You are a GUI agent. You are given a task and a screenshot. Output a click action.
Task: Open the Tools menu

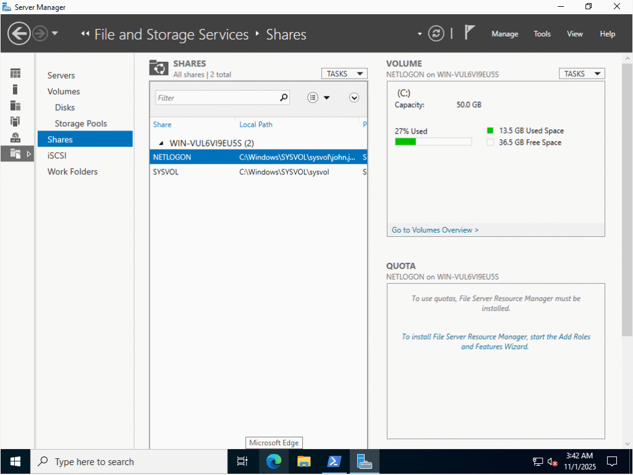click(542, 34)
